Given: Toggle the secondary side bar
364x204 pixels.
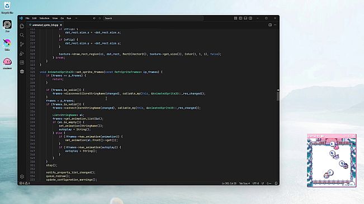Looking at the screenshot, I should (250, 18).
